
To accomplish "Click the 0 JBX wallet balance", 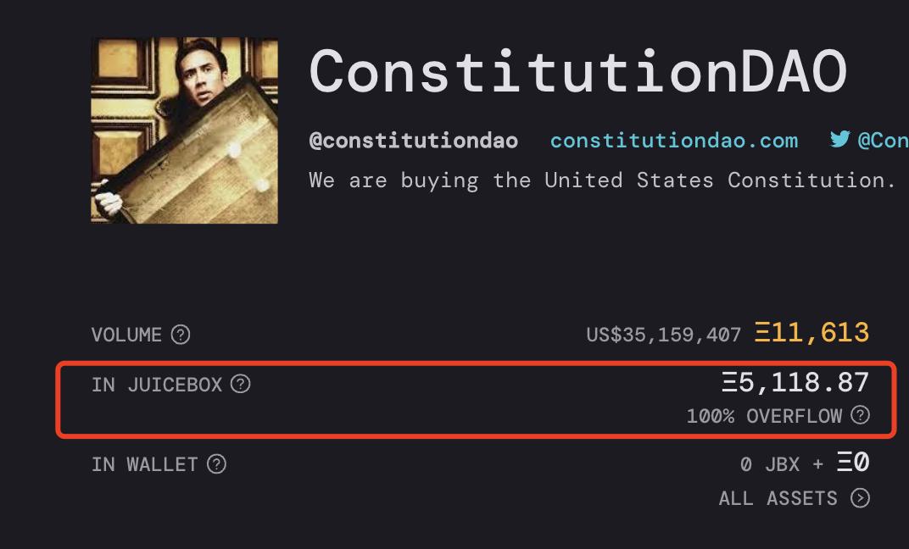I will [x=770, y=464].
